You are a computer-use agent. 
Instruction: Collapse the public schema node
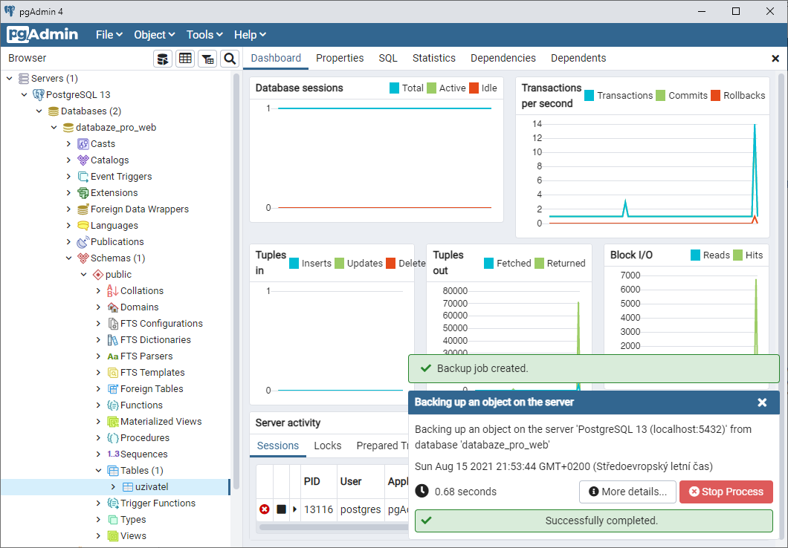coord(83,274)
